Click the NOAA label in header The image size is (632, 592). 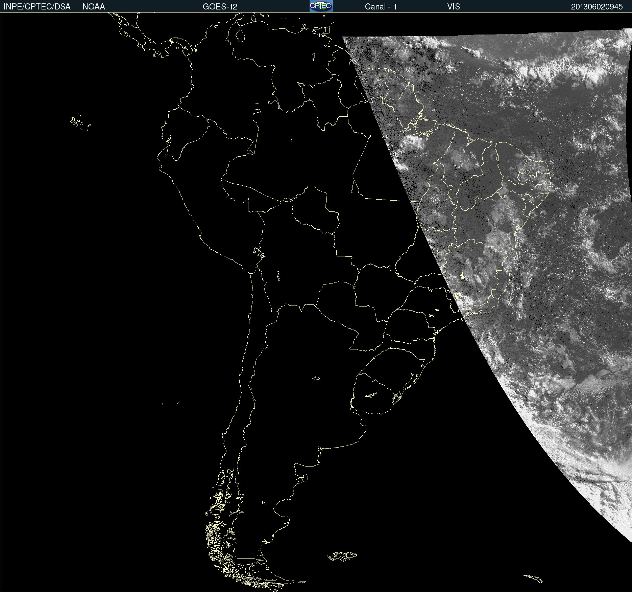94,7
